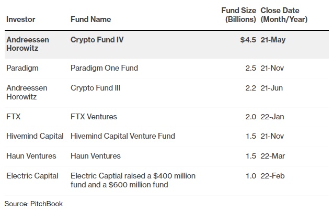Click the Investor column header

tap(21, 19)
